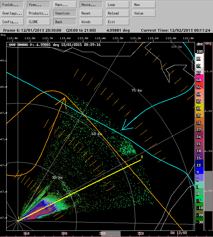Click the 123.5W longitude axis label

[x=83, y=38]
